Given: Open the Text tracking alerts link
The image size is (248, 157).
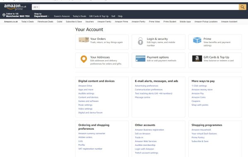Looking at the screenshot, I should (154, 93).
